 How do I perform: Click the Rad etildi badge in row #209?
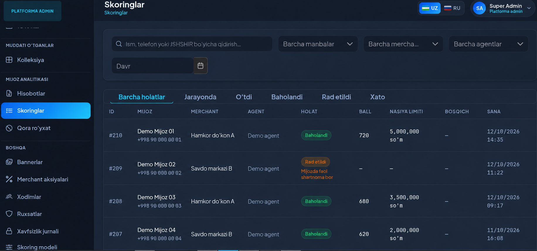(x=315, y=162)
